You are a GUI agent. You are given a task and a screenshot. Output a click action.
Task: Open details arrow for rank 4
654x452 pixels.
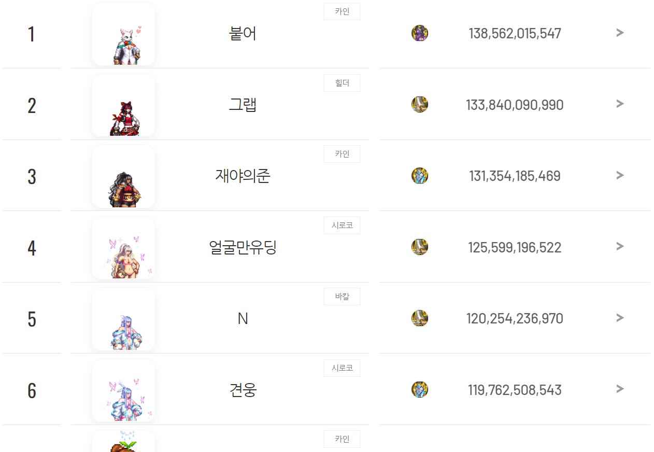pyautogui.click(x=620, y=246)
